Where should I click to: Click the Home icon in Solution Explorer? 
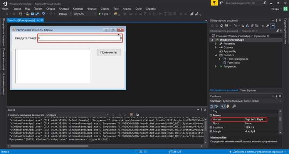[222, 25]
